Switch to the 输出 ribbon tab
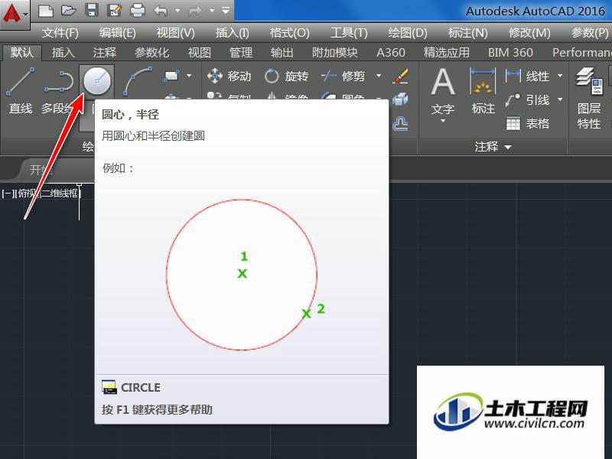Viewport: 612px width, 459px height. point(282,52)
